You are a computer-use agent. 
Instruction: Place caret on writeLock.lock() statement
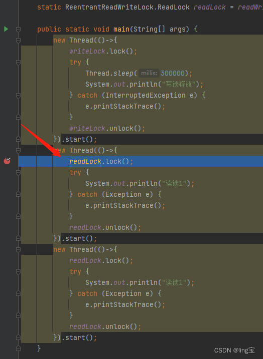[x=103, y=51]
